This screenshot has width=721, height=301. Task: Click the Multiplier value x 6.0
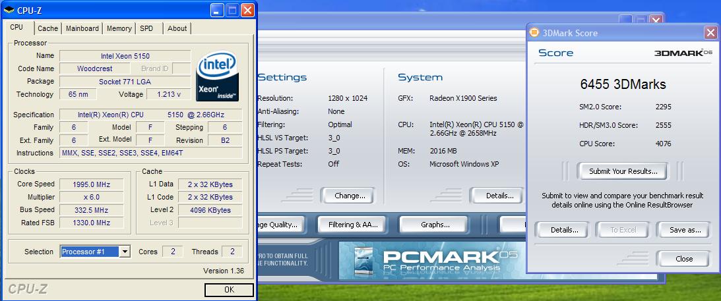90,198
